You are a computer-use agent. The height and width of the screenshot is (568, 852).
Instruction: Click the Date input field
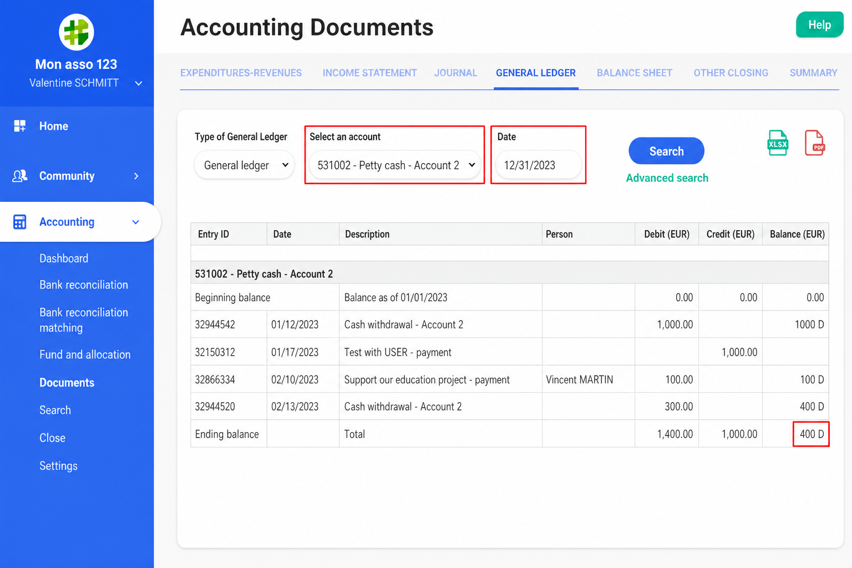pos(538,165)
